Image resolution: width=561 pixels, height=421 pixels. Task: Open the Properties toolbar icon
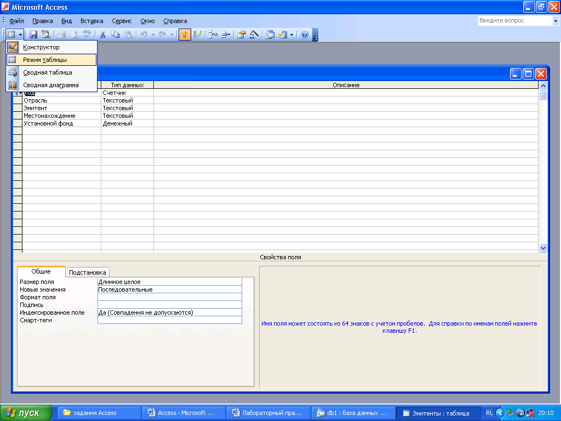pyautogui.click(x=242, y=35)
